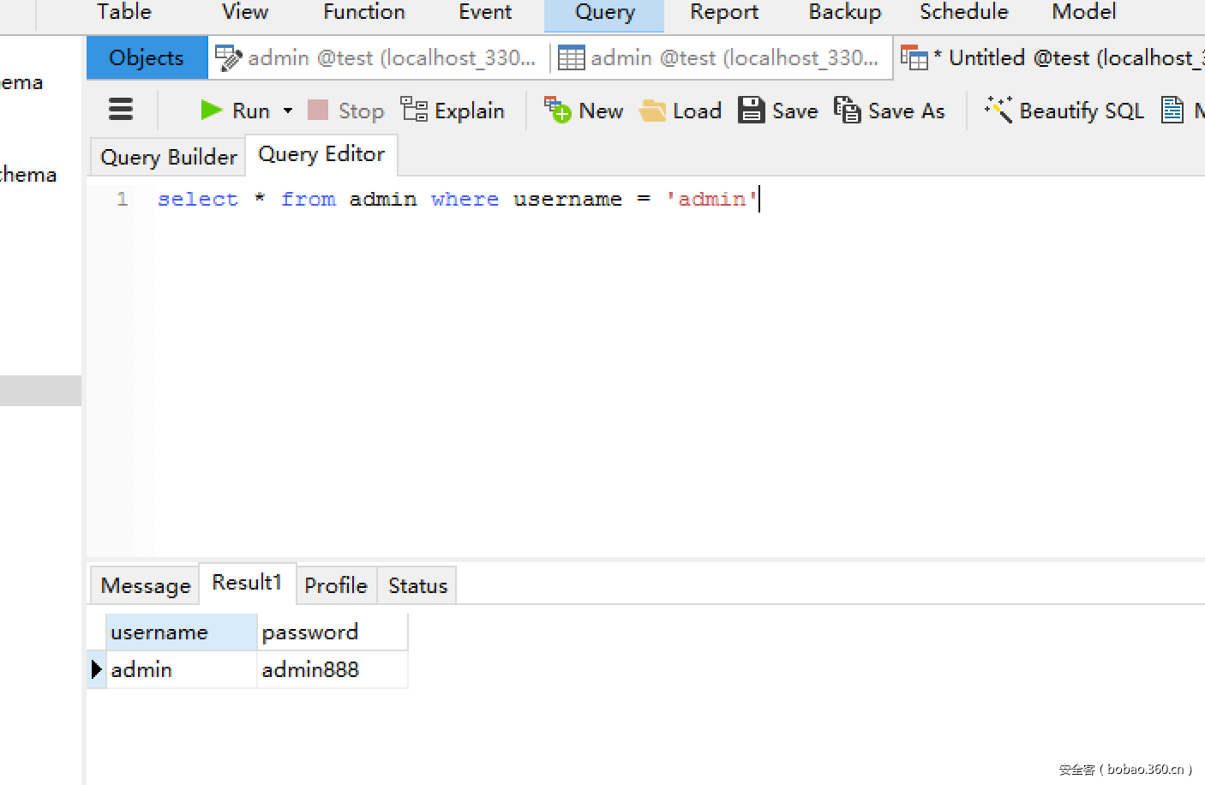Click Save As for the query
1205x785 pixels.
coord(890,110)
